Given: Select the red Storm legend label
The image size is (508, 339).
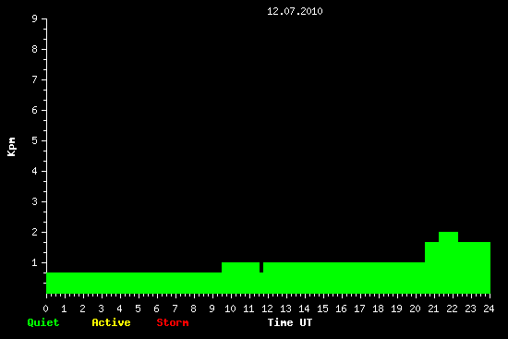Looking at the screenshot, I should coord(173,322).
